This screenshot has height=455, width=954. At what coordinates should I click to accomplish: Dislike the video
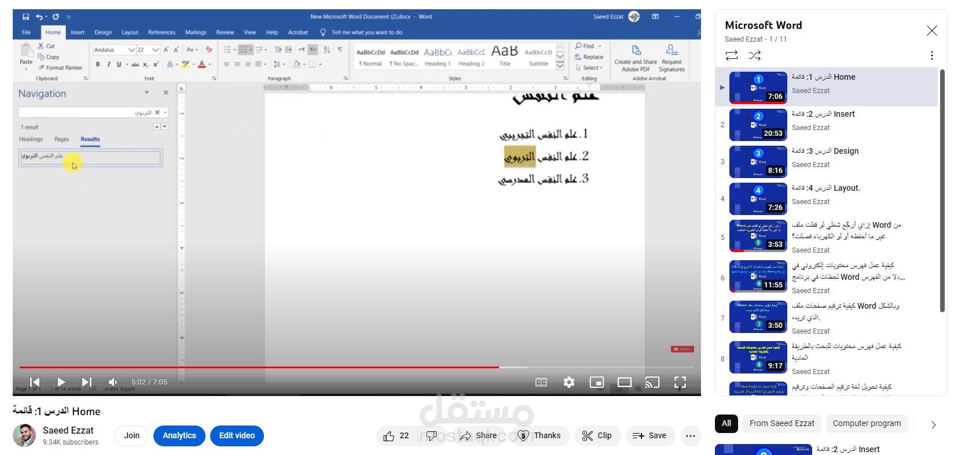431,436
